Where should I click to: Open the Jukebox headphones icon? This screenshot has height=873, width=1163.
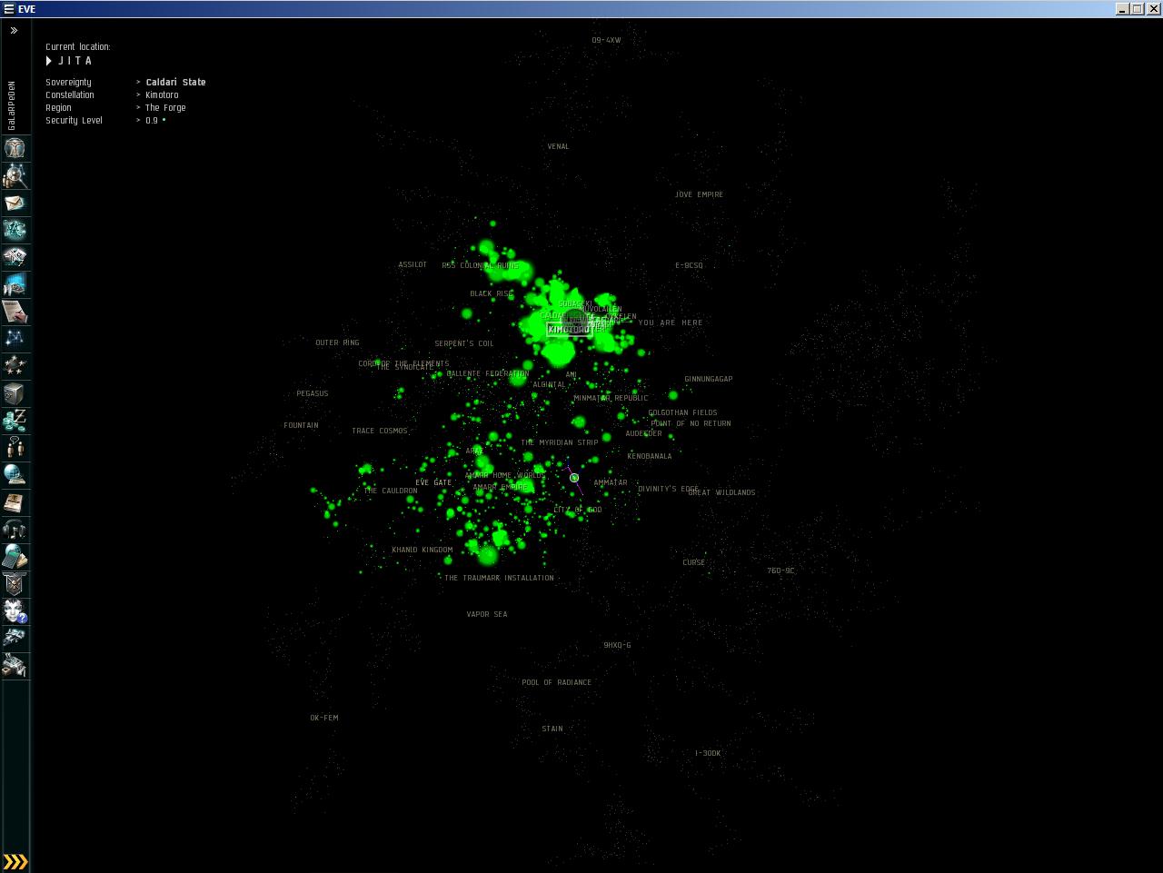(x=15, y=530)
